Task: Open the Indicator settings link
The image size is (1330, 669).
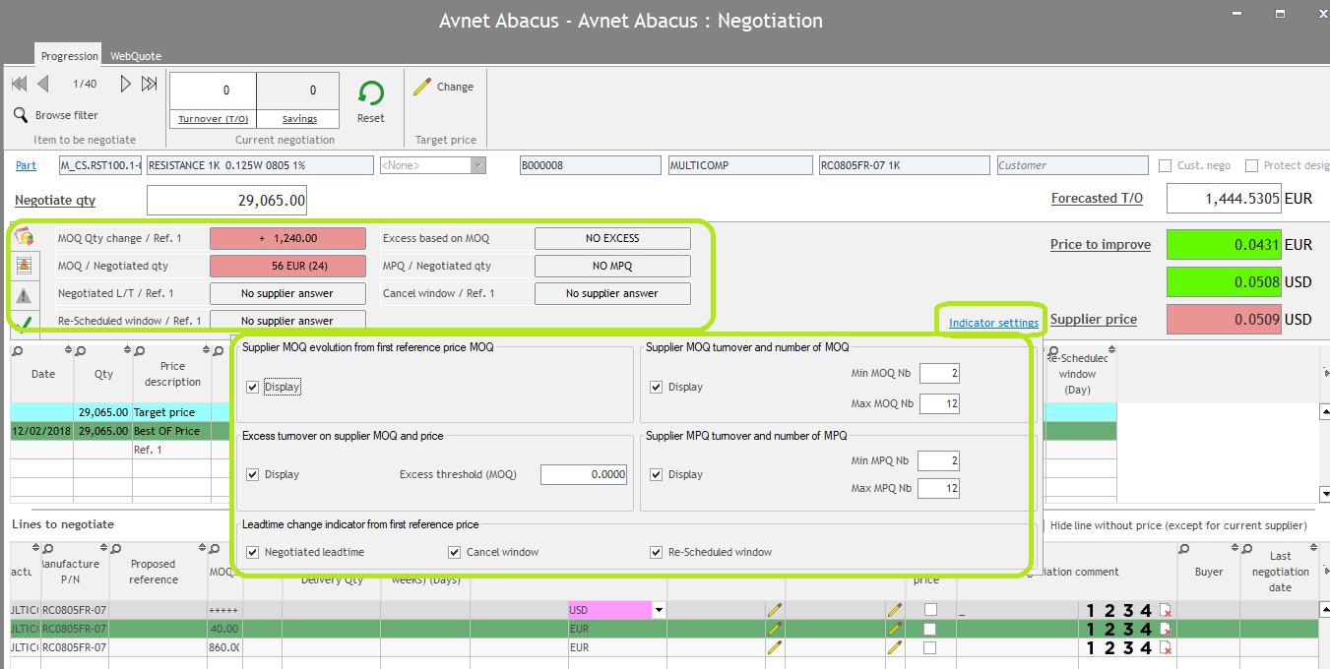Action: [x=993, y=323]
